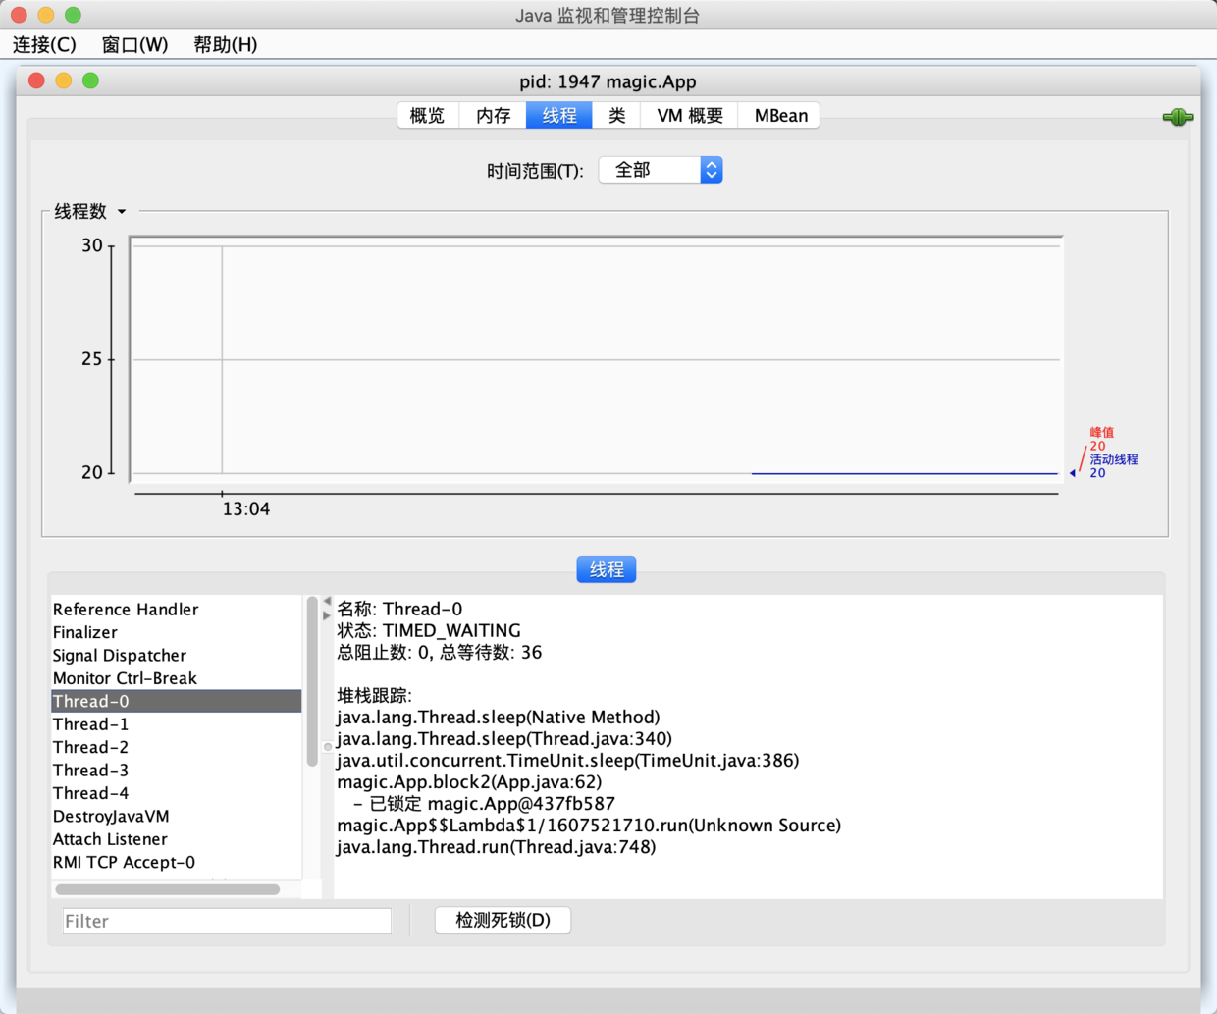
Task: Select Thread-2 in the thread list
Action: pyautogui.click(x=176, y=747)
